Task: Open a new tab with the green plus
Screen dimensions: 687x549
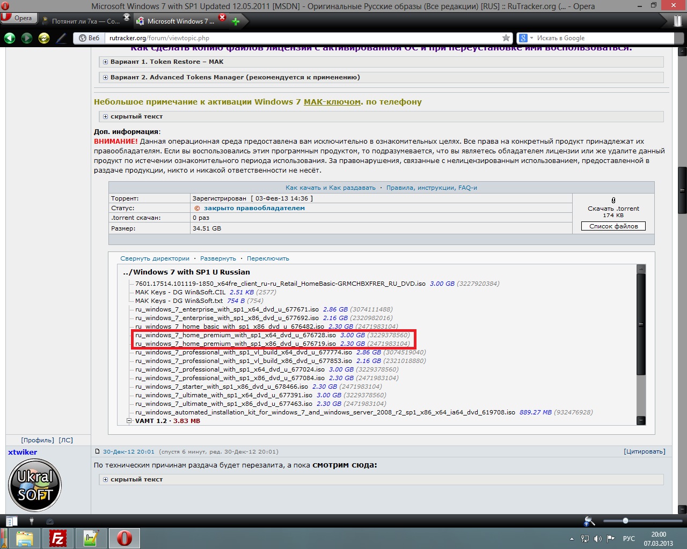Action: (x=236, y=21)
